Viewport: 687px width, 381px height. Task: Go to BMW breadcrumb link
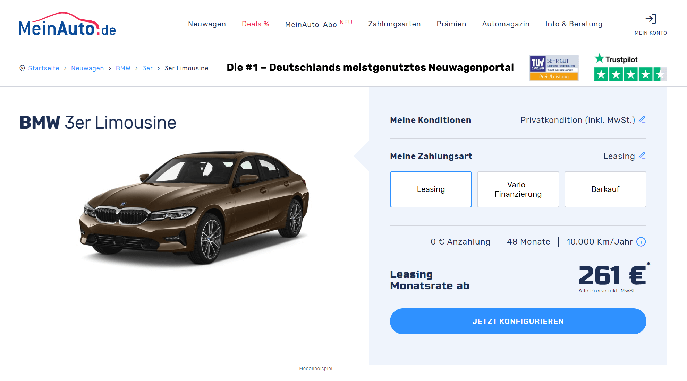(x=123, y=68)
